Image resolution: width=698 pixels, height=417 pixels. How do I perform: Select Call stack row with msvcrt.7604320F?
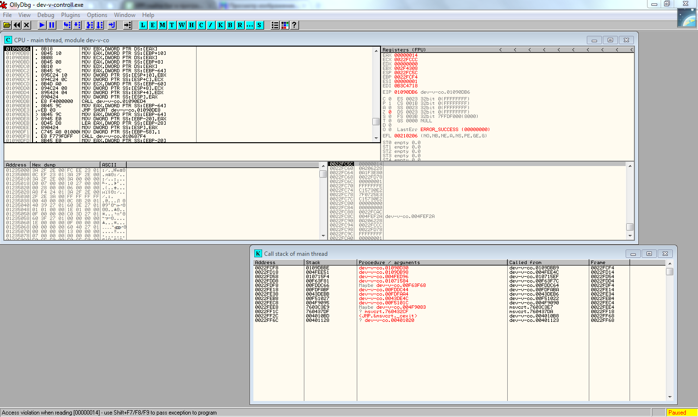[x=459, y=311]
